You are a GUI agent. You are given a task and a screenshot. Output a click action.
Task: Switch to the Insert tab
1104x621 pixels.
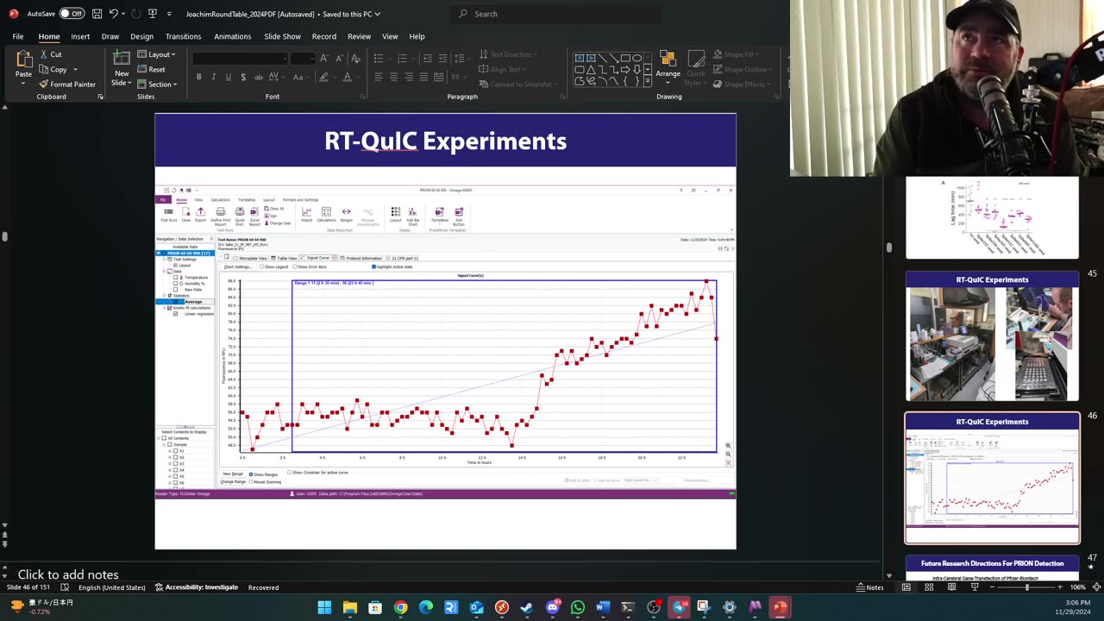coord(80,36)
